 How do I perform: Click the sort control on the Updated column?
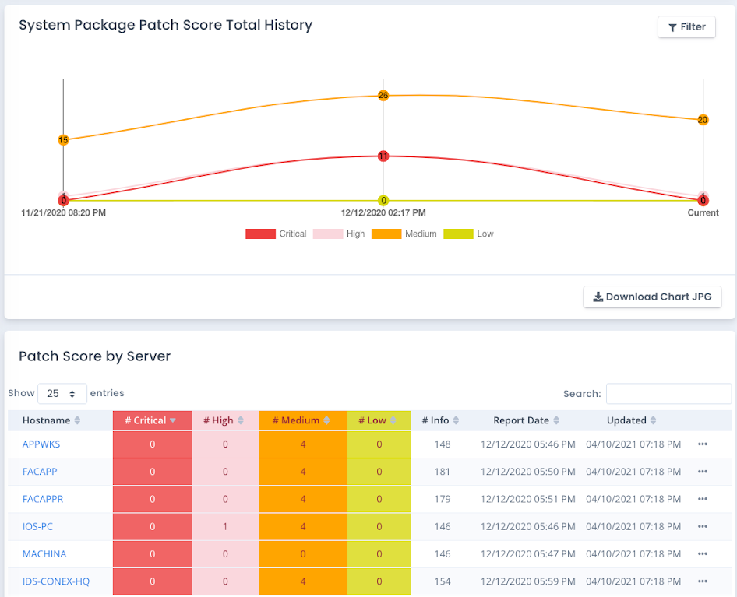654,420
